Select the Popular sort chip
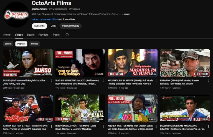213x137 pixels. tap(21, 44)
